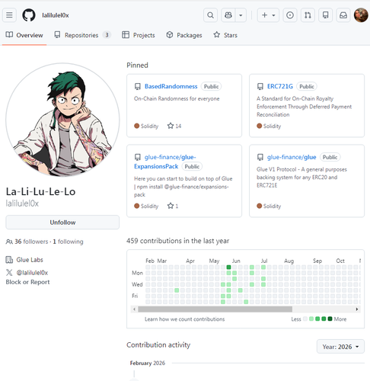
Task: Open Learn how we count contributions
Action: [x=185, y=319]
